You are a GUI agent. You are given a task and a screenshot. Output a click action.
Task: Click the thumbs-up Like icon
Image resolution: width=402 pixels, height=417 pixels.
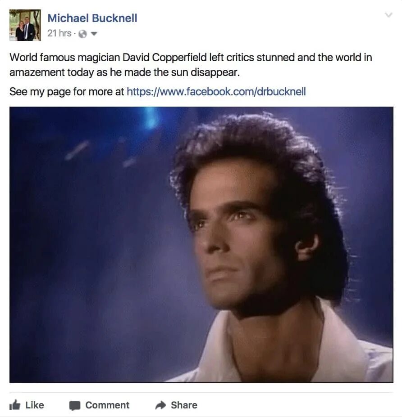tap(15, 405)
